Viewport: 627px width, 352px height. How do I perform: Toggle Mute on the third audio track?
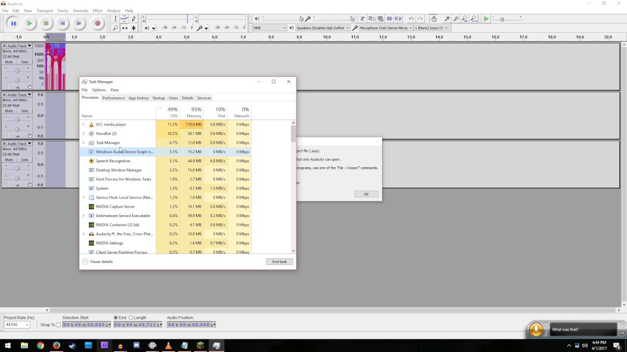pyautogui.click(x=9, y=160)
